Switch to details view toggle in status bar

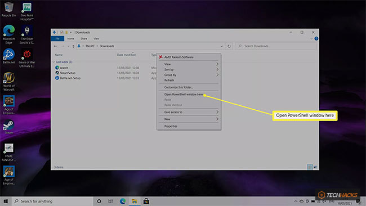(x=310, y=167)
